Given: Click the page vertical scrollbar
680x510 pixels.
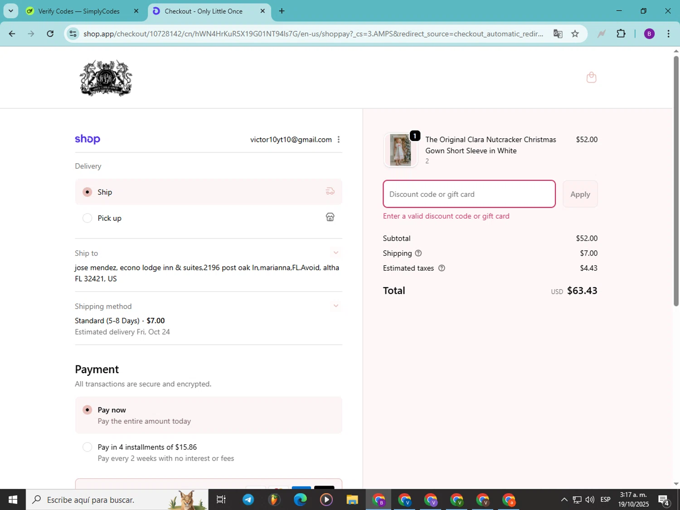Looking at the screenshot, I should [x=676, y=181].
